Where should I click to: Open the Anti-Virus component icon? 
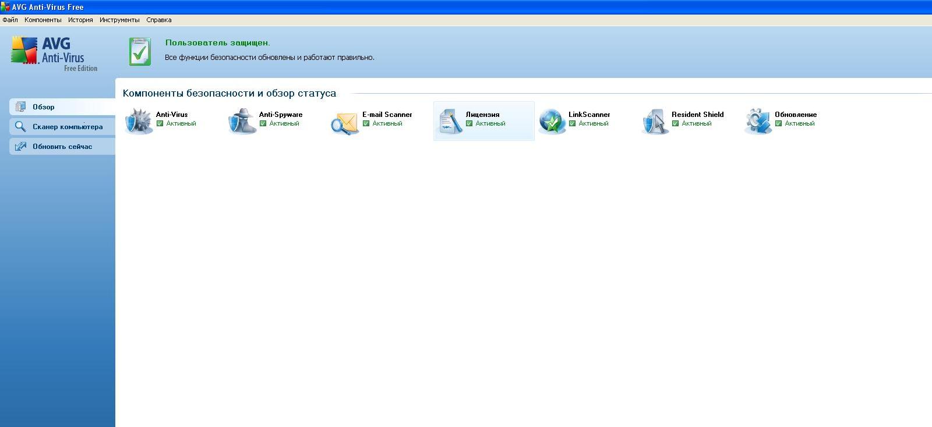139,121
